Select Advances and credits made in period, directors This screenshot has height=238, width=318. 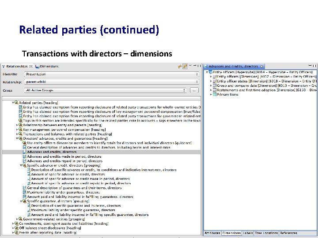tap(64, 156)
